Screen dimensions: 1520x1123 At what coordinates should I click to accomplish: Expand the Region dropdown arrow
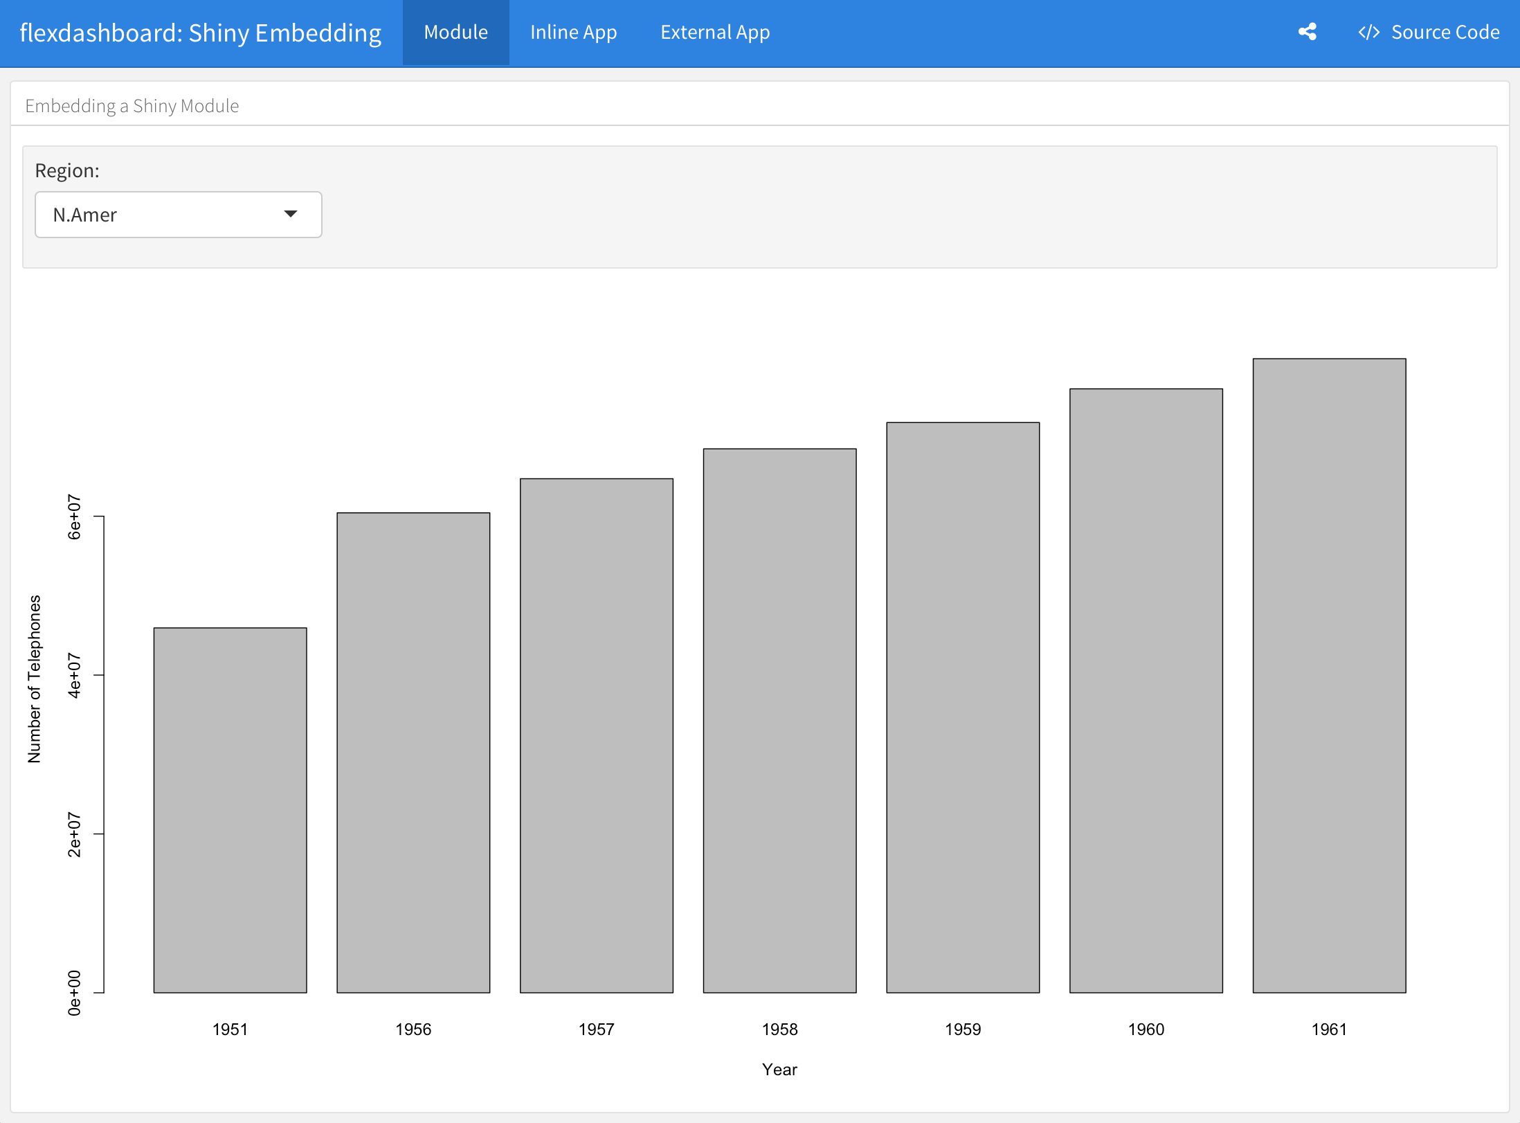point(291,214)
